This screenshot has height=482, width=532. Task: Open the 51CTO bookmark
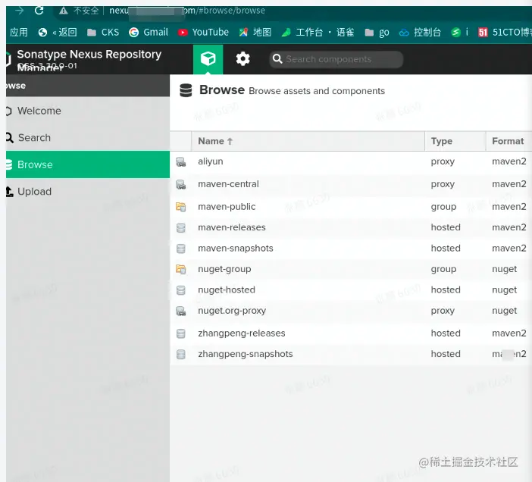tap(505, 33)
